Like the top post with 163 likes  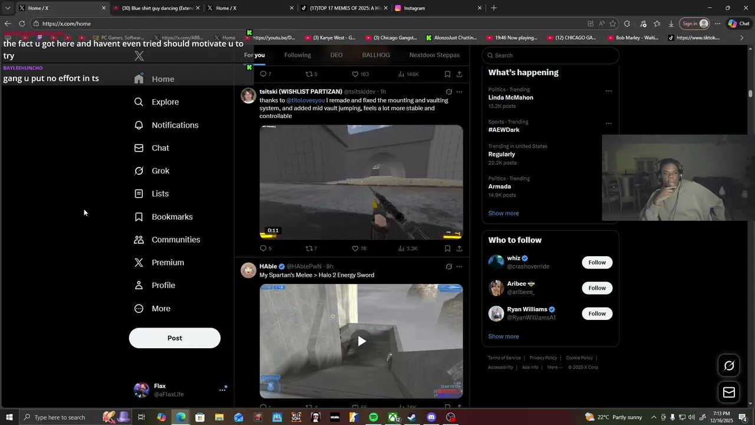[x=360, y=74]
